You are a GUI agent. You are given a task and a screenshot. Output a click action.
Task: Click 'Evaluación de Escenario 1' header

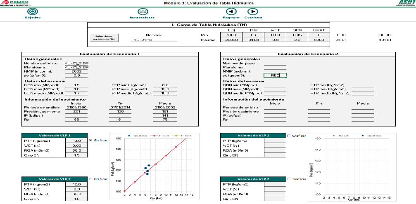110,54
